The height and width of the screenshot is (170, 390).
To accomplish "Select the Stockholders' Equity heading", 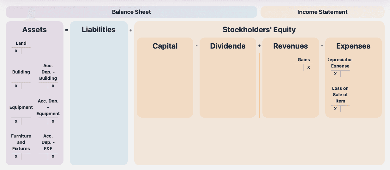I will 259,30.
